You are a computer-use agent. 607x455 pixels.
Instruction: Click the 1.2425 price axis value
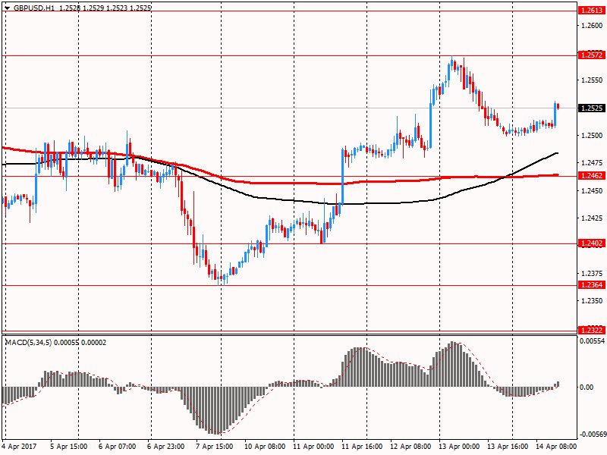pos(592,218)
